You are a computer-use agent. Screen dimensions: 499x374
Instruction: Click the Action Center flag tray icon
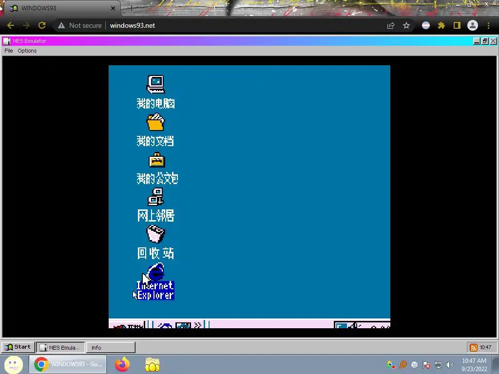pyautogui.click(x=426, y=365)
